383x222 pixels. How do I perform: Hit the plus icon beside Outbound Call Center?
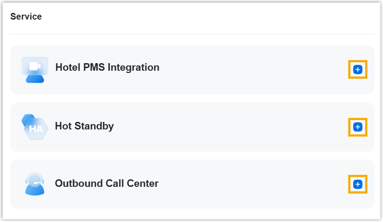click(x=358, y=184)
